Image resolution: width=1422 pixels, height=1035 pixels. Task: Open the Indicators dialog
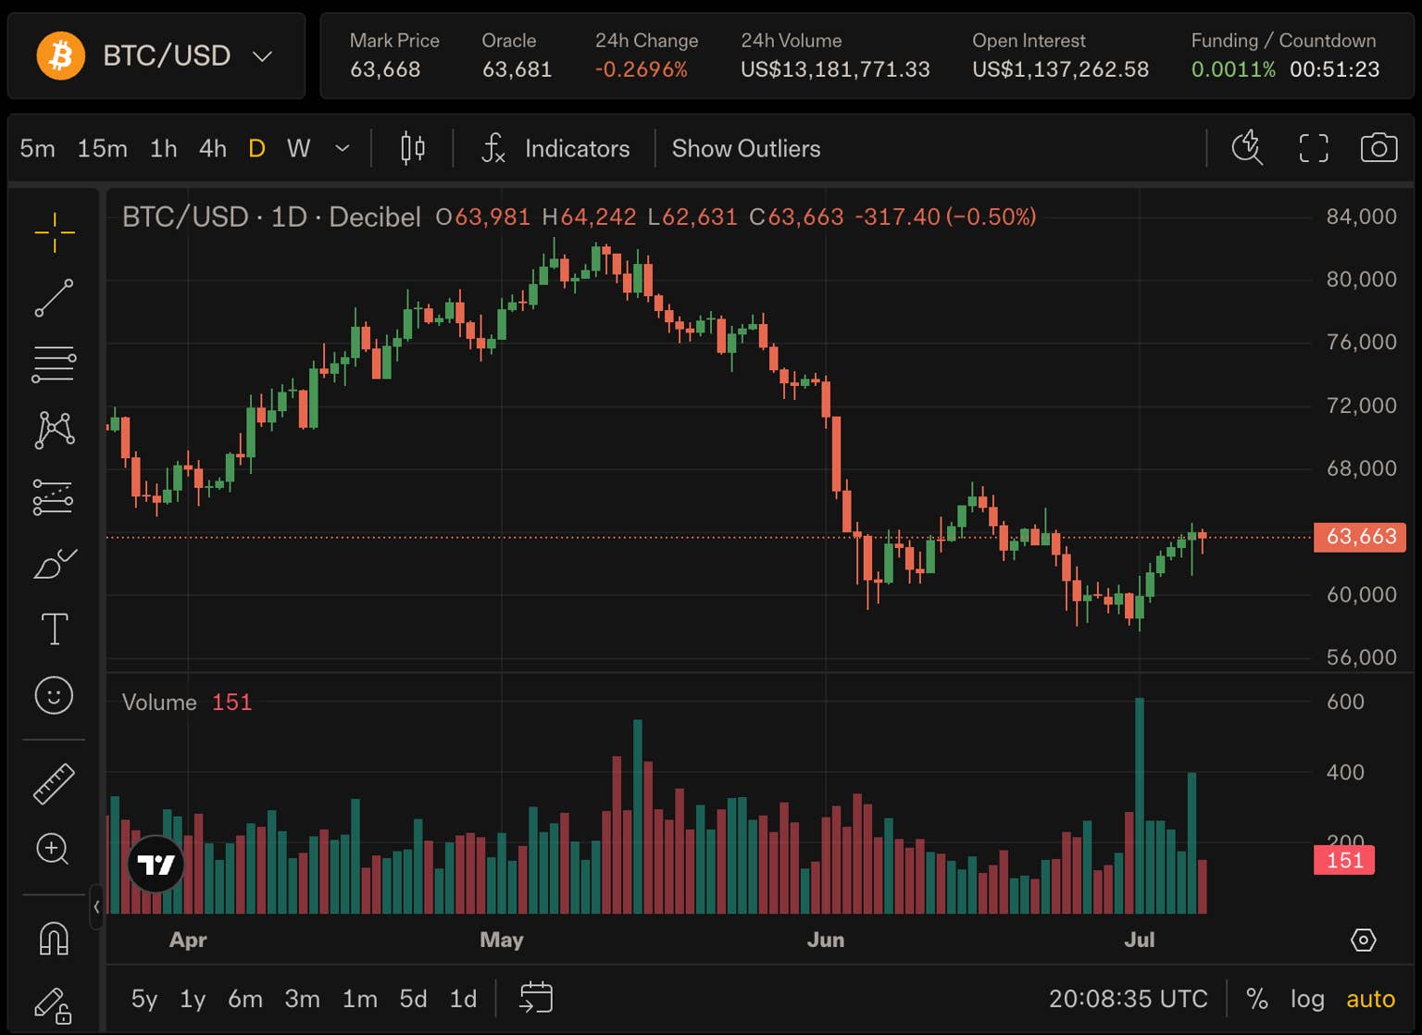coord(555,148)
